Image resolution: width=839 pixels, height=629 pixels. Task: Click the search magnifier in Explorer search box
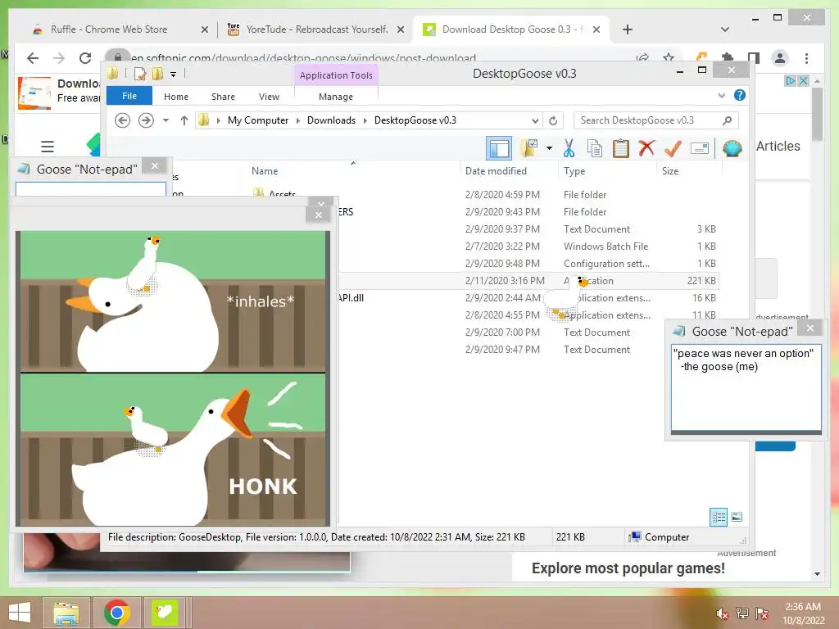tap(727, 120)
